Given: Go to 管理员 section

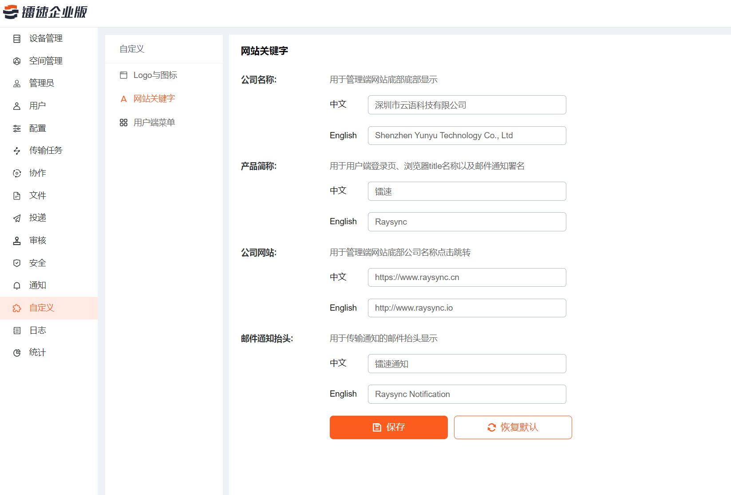Looking at the screenshot, I should (49, 83).
